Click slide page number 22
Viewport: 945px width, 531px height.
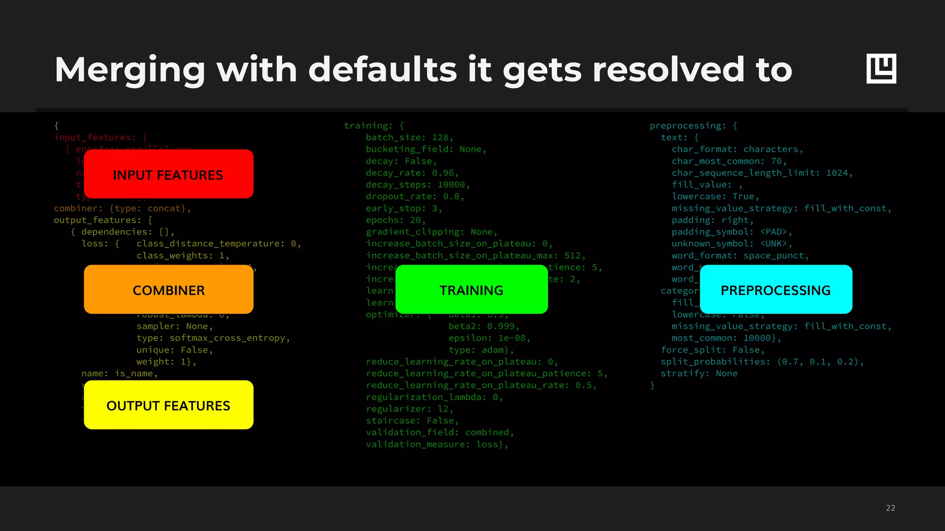point(890,508)
